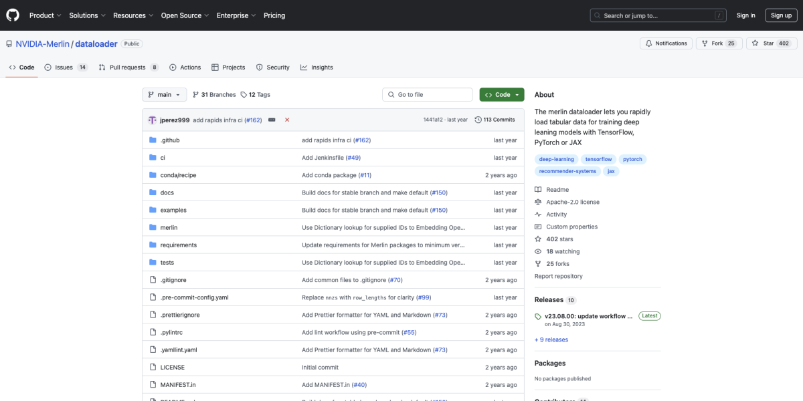Open the Pull requests tab
803x401 pixels.
[128, 68]
